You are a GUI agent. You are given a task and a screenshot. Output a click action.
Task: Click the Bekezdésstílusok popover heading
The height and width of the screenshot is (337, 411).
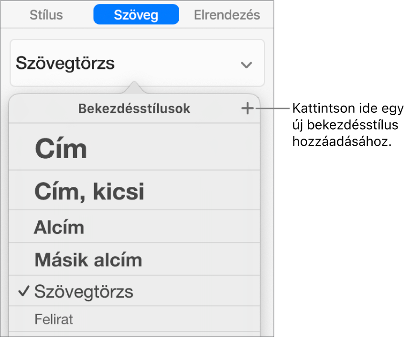(x=134, y=109)
